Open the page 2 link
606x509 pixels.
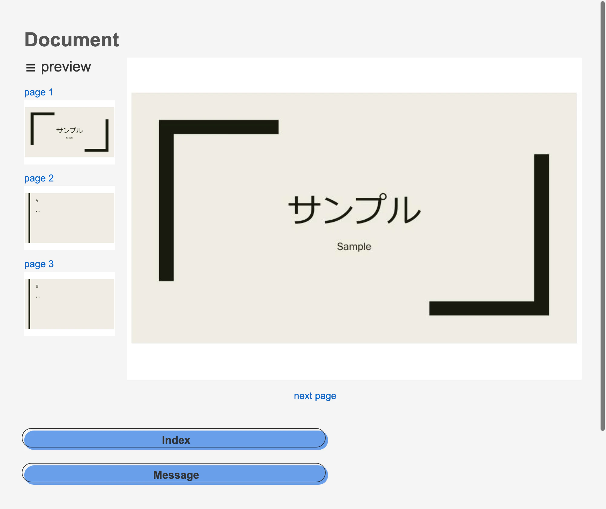pos(39,178)
